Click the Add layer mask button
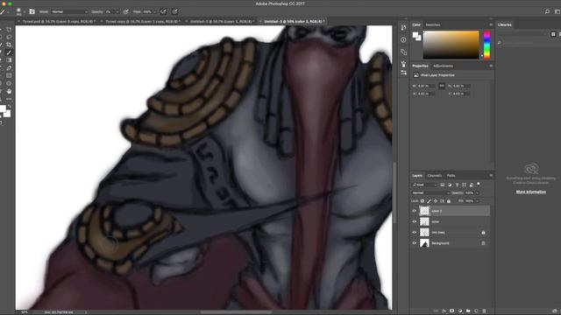Screen dimensions: 561x315 pos(452,311)
